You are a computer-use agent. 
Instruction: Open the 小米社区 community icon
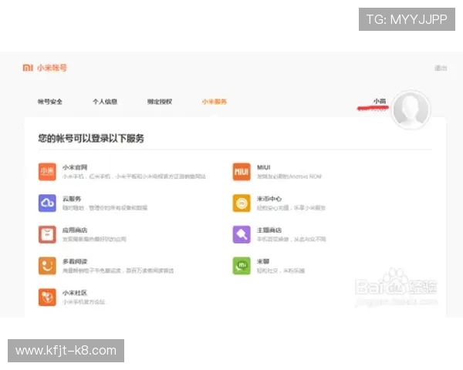click(x=47, y=297)
